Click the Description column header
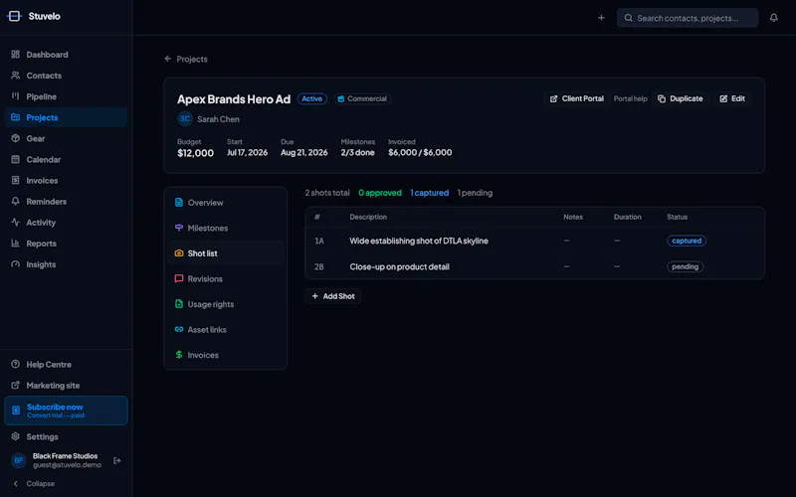 point(368,217)
